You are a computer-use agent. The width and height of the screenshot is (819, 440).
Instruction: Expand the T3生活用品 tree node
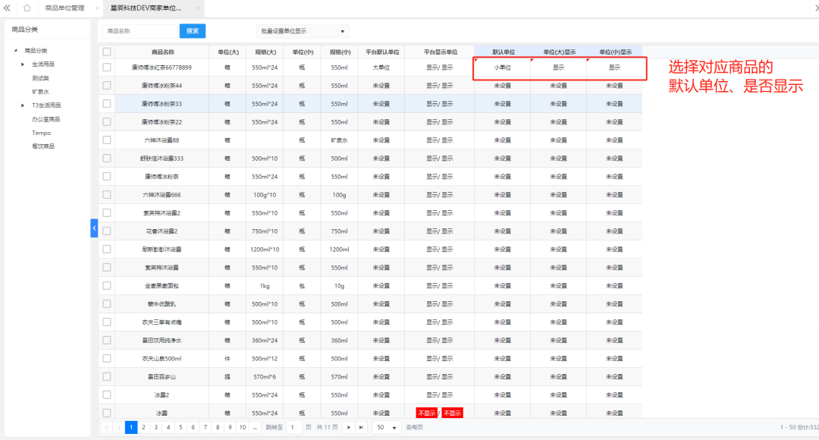pos(23,105)
